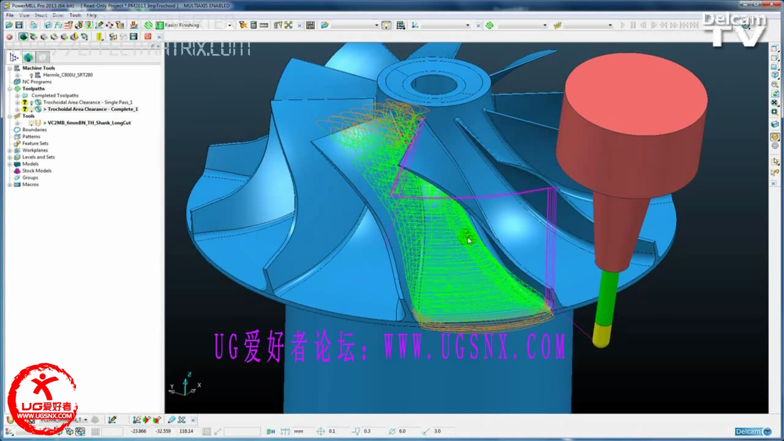Select the VC2MB_6mmBN_TH_Shank_LongCut tool
The width and height of the screenshot is (784, 441).
click(x=87, y=123)
